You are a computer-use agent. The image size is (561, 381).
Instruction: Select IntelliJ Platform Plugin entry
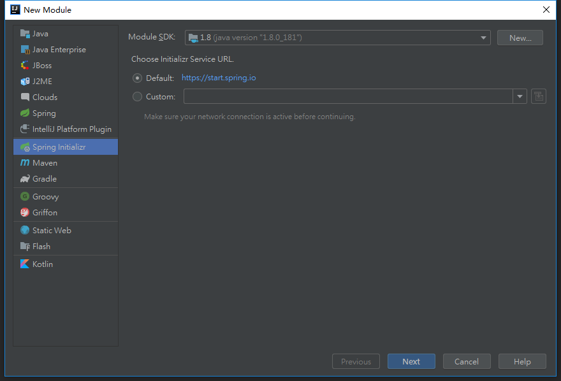66,129
